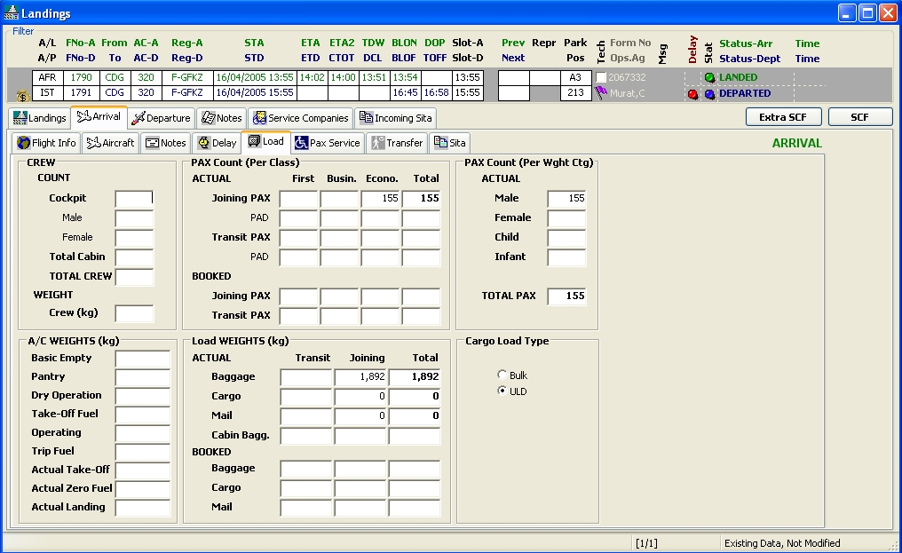Click the green LANDED status icon
The height and width of the screenshot is (553, 902).
coord(710,77)
